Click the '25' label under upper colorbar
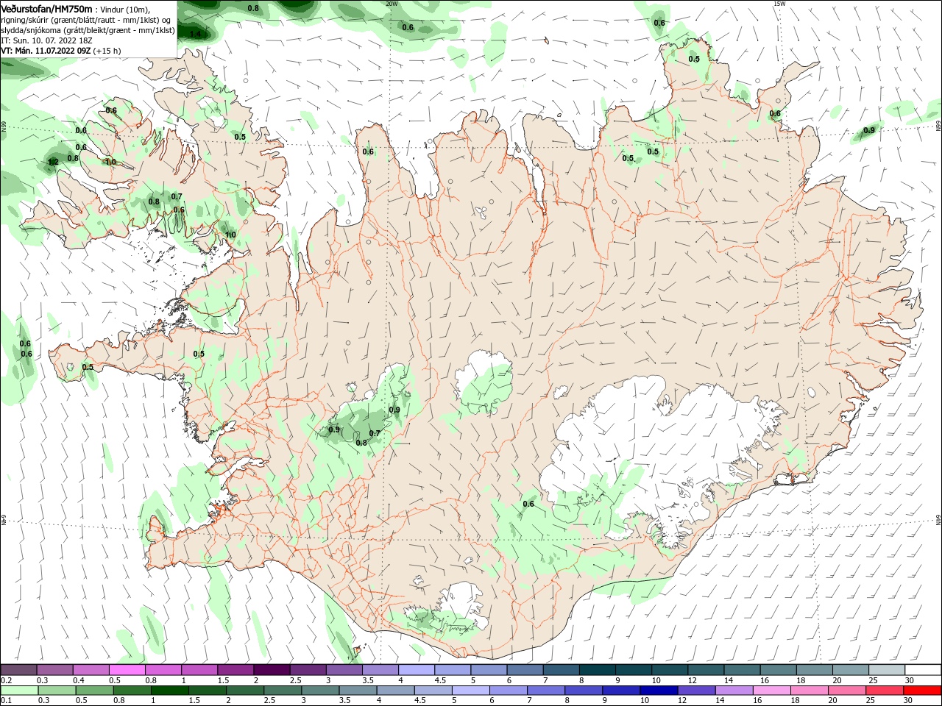The height and width of the screenshot is (706, 942). [x=873, y=680]
